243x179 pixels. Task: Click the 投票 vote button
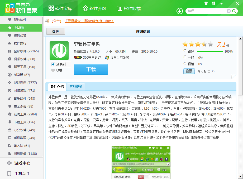[189, 71]
